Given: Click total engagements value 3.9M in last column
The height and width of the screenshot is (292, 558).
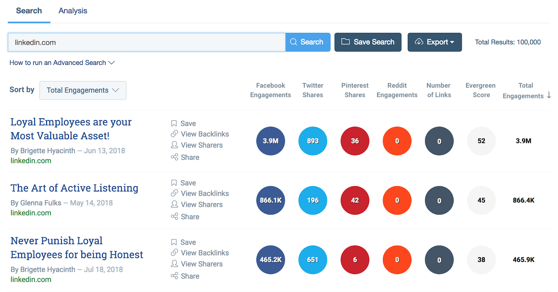Looking at the screenshot, I should click(523, 141).
